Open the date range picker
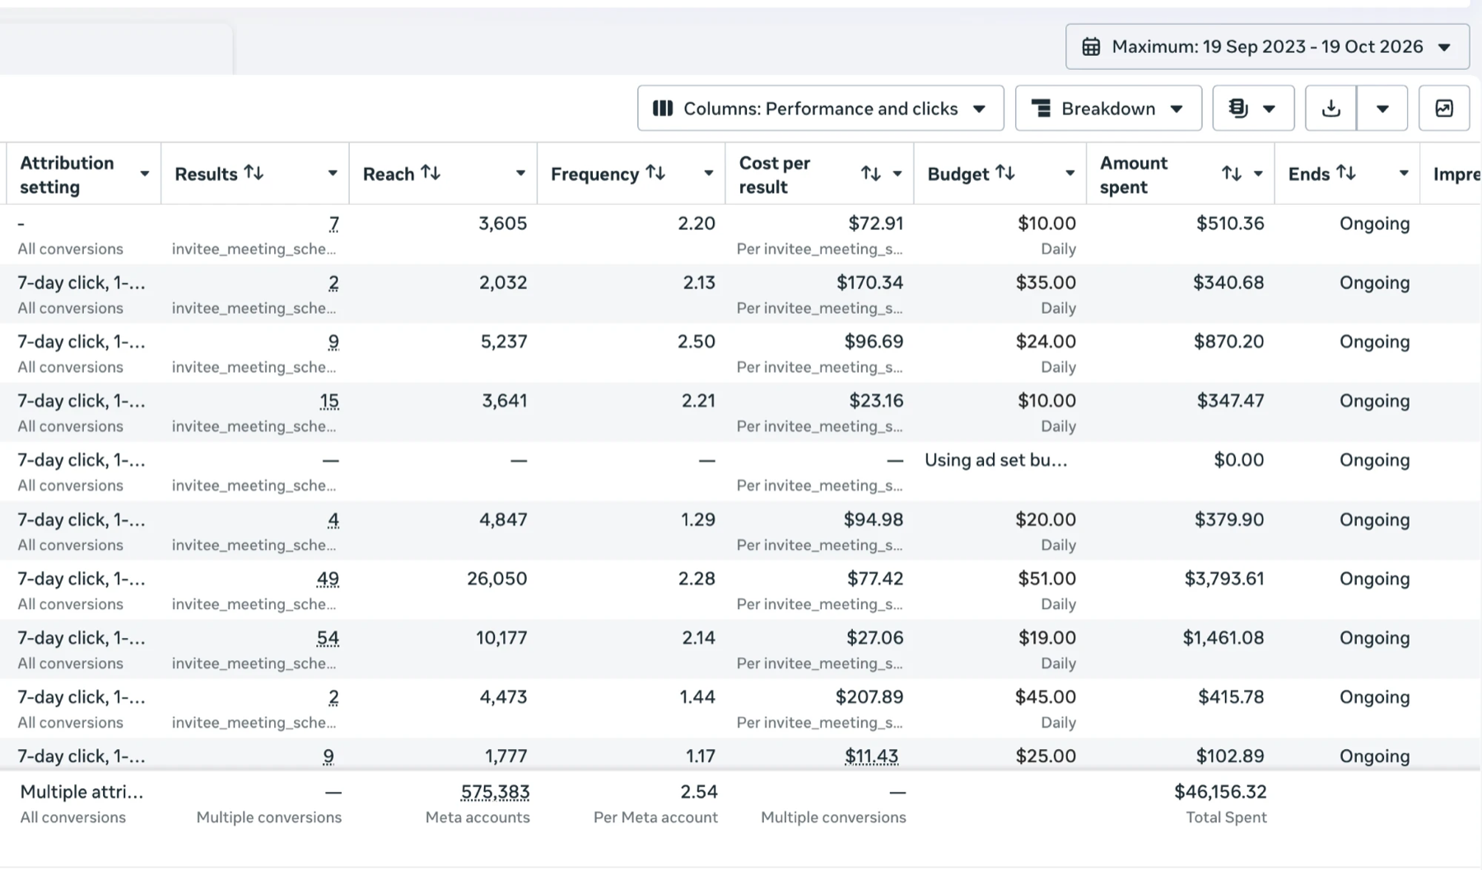This screenshot has width=1482, height=870. [x=1267, y=47]
